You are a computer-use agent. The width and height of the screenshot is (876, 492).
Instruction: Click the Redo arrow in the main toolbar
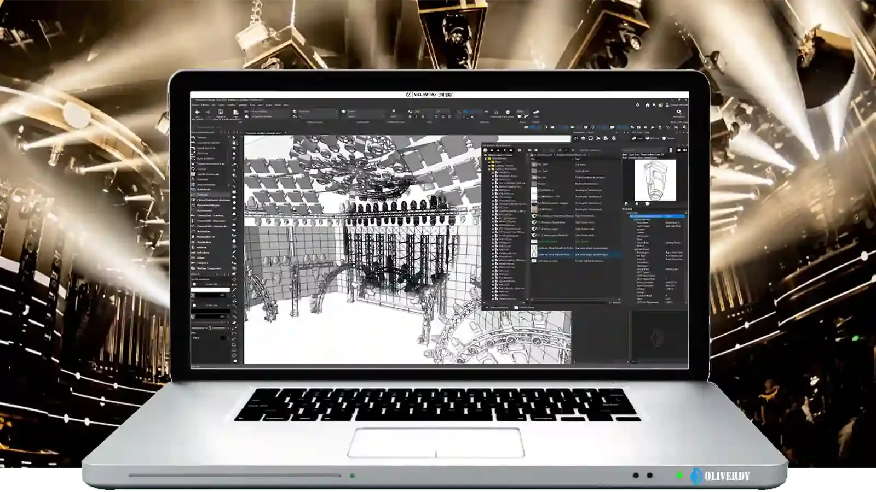pyautogui.click(x=208, y=112)
